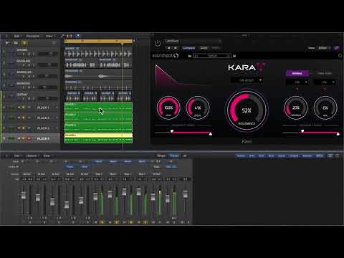Click the purple link icon in plugin header

tap(337, 48)
